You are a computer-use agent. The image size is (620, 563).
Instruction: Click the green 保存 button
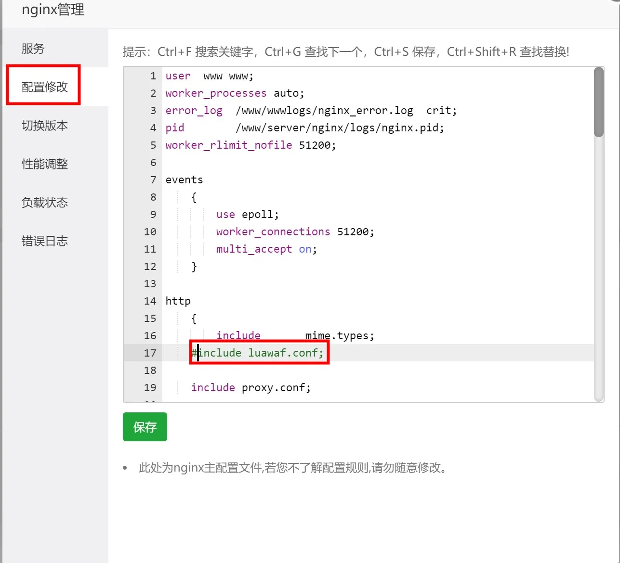[145, 427]
